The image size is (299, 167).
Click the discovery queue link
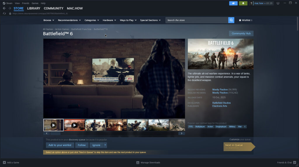(77, 140)
